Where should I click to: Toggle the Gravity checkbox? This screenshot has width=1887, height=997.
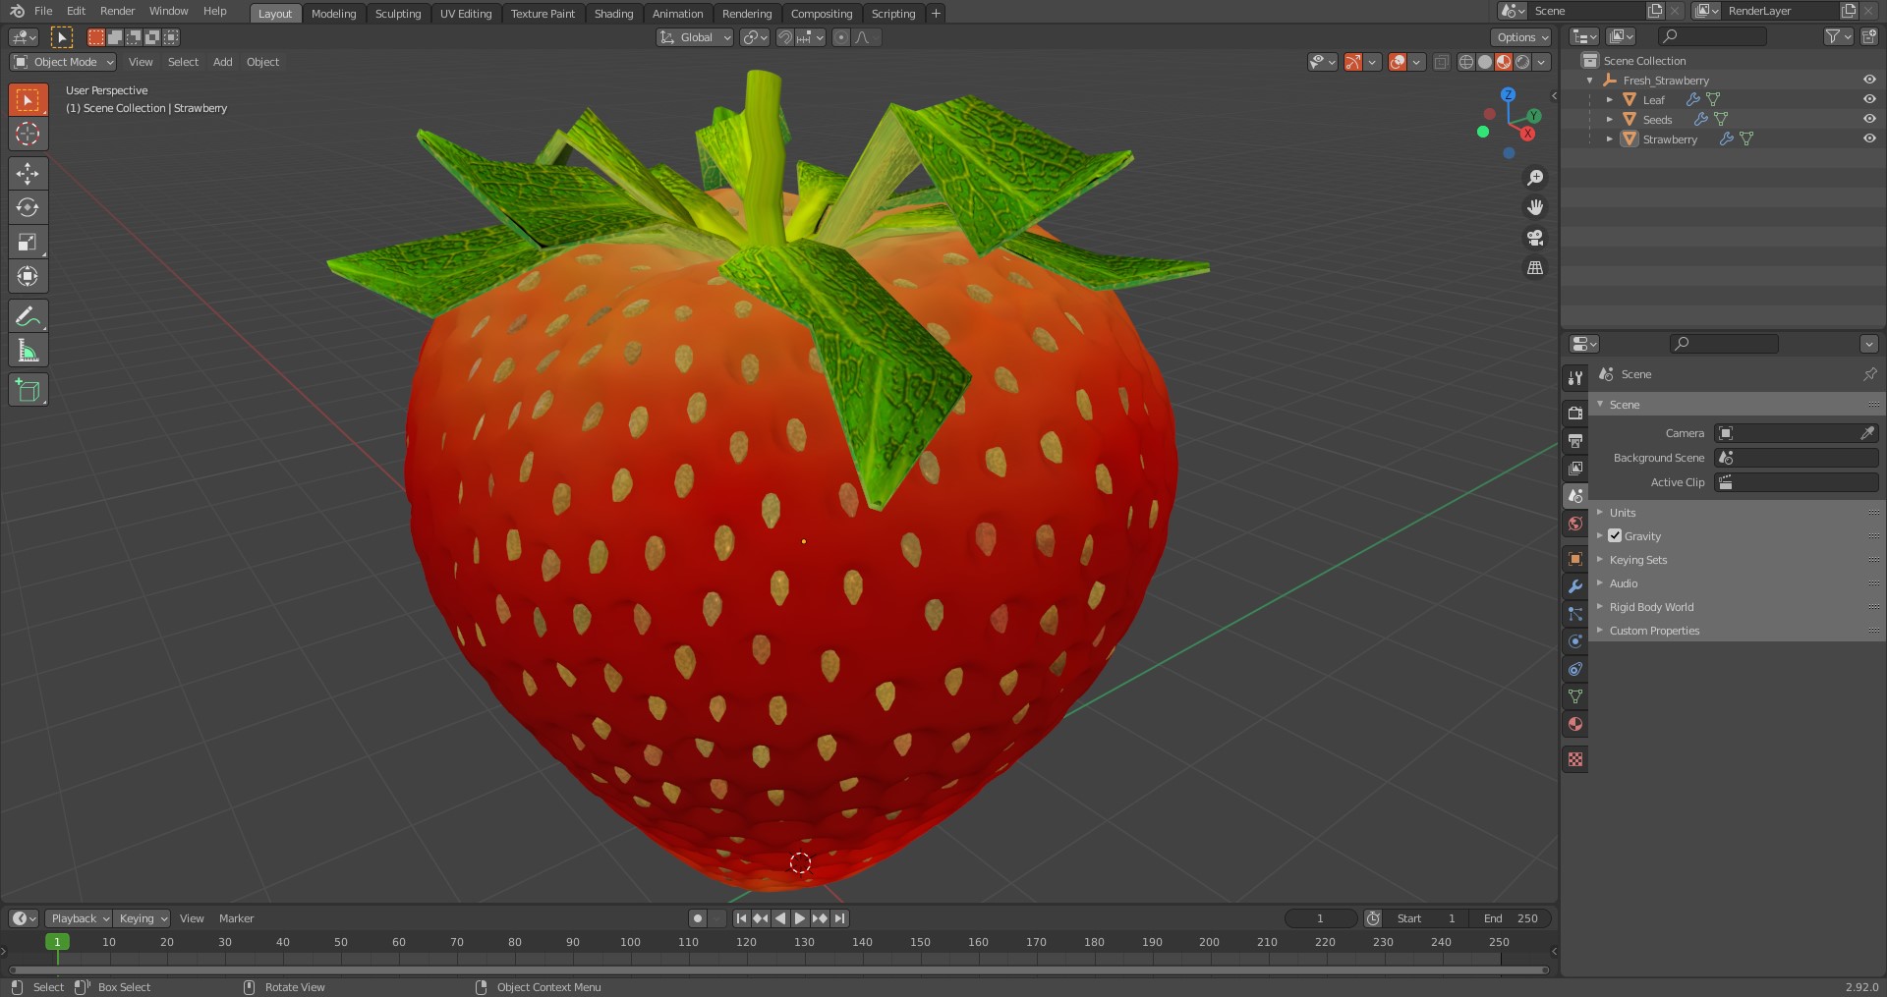pyautogui.click(x=1615, y=535)
